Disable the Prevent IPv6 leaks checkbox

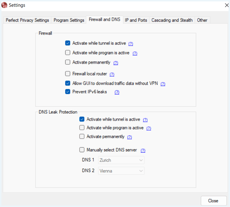point(68,92)
